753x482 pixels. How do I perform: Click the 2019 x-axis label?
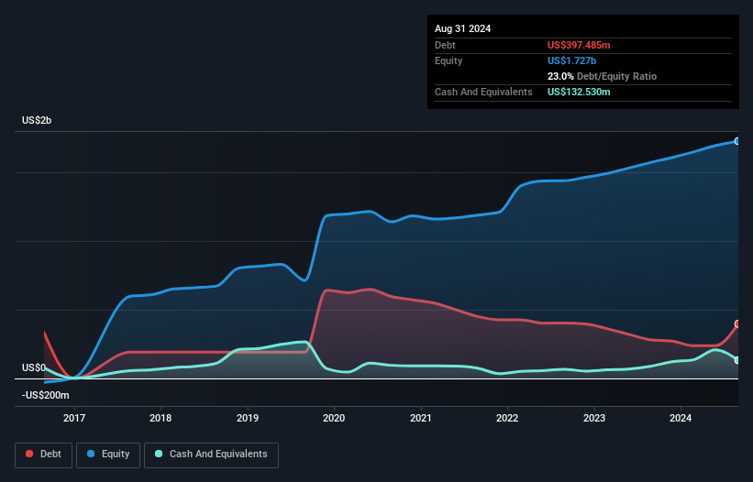[248, 418]
